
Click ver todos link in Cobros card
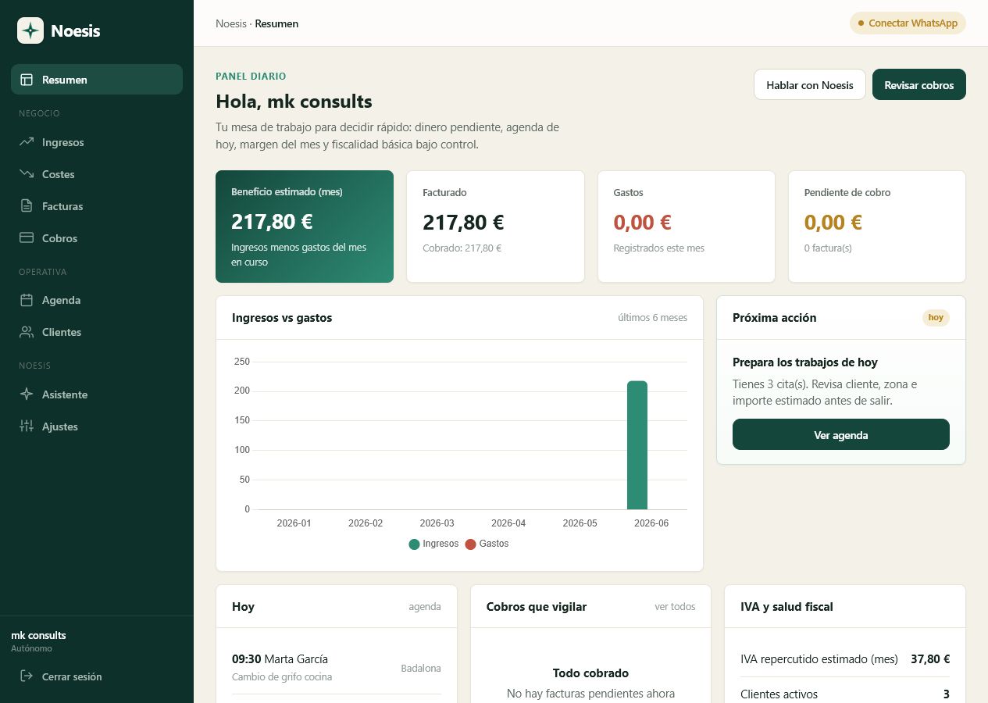pyautogui.click(x=675, y=607)
